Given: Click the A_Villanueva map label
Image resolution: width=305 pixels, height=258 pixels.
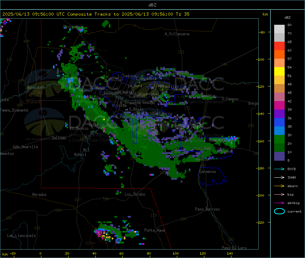Looking at the screenshot, I should coord(177,34).
